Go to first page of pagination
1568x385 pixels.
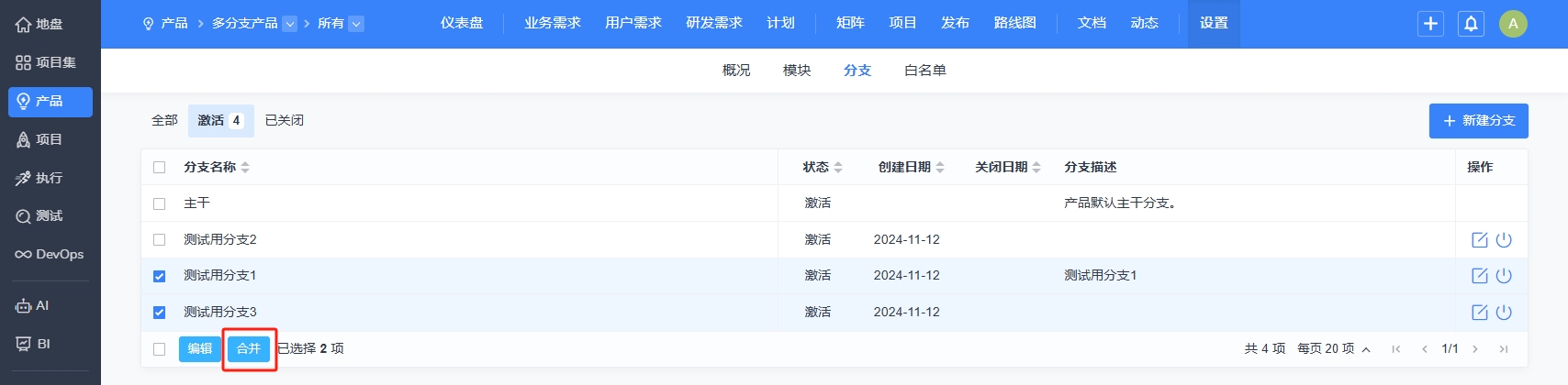coord(1396,349)
